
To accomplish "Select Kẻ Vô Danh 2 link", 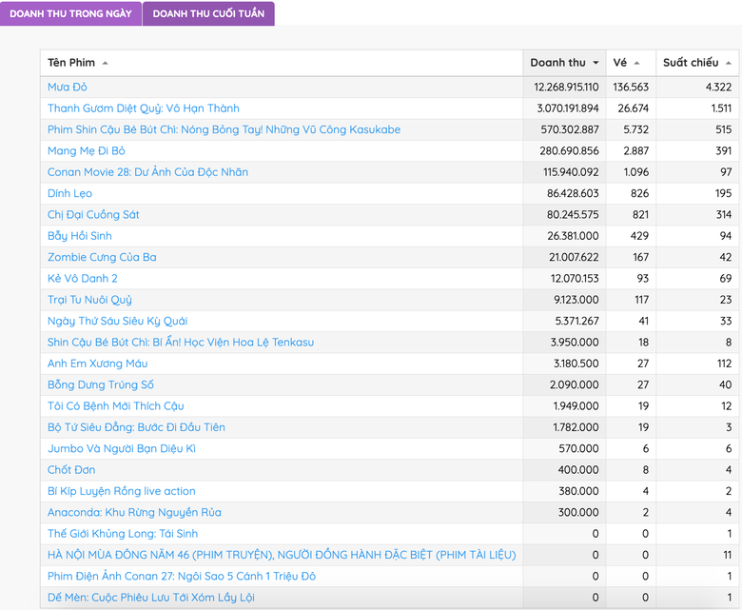I will (x=83, y=278).
